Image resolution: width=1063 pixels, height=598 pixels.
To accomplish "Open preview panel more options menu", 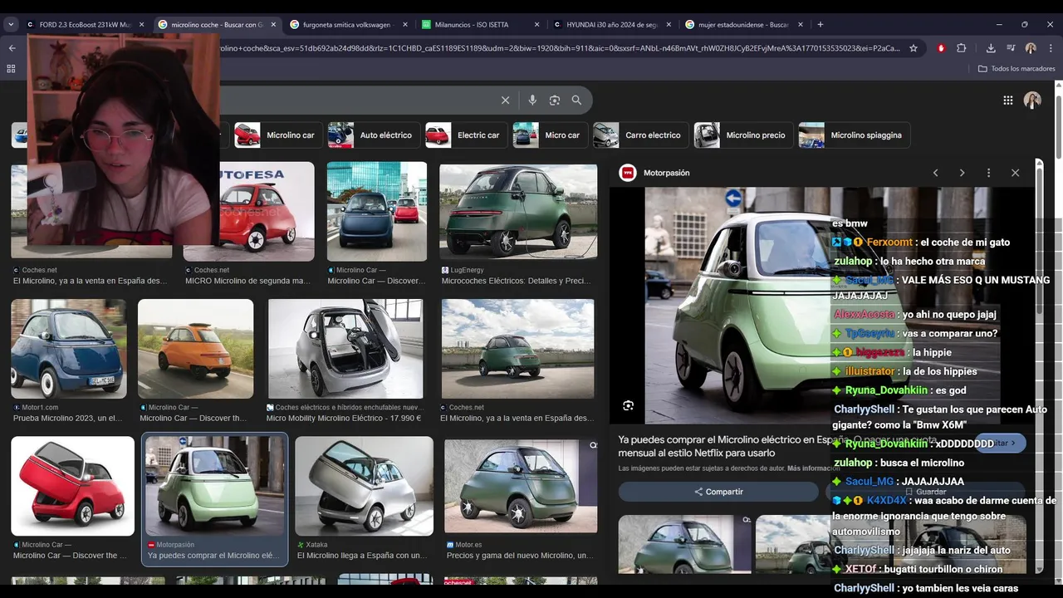I will tap(988, 173).
